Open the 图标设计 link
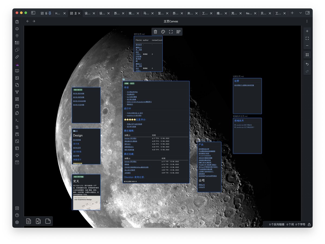The image size is (325, 244). point(130,104)
